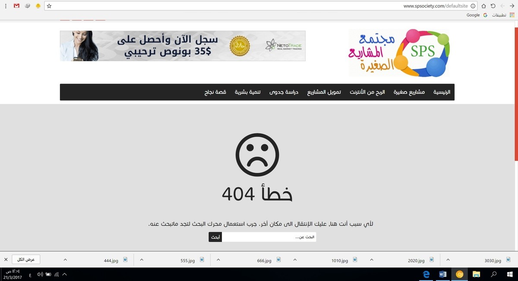Click the gray globe extension icon
Screen dimensions: 518x281
[x=27, y=6]
